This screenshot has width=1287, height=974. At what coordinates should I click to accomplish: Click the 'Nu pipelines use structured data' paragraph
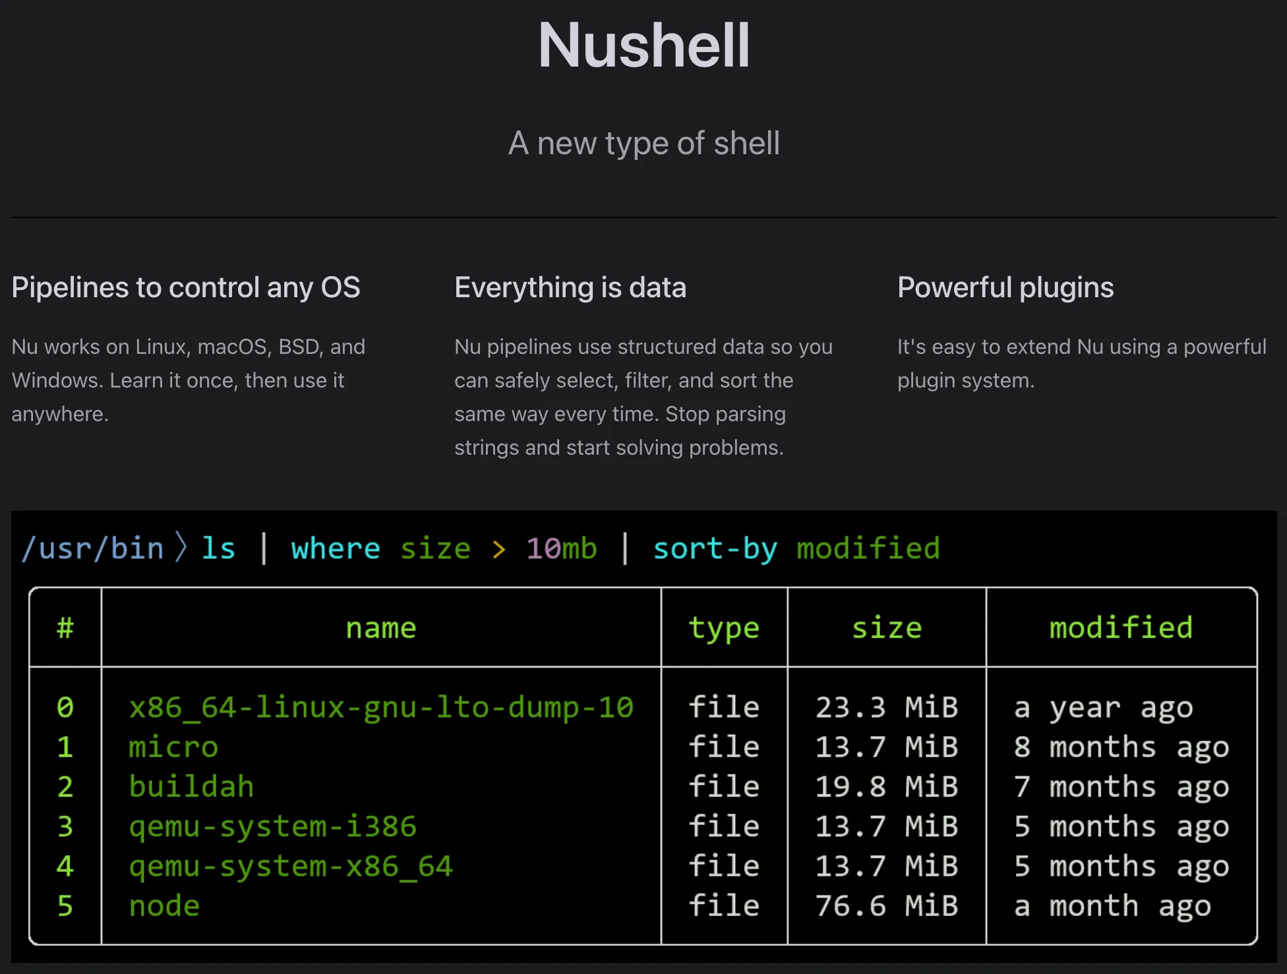pyautogui.click(x=643, y=397)
